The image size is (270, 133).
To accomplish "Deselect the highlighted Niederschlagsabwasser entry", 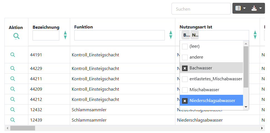I will click(185, 101).
